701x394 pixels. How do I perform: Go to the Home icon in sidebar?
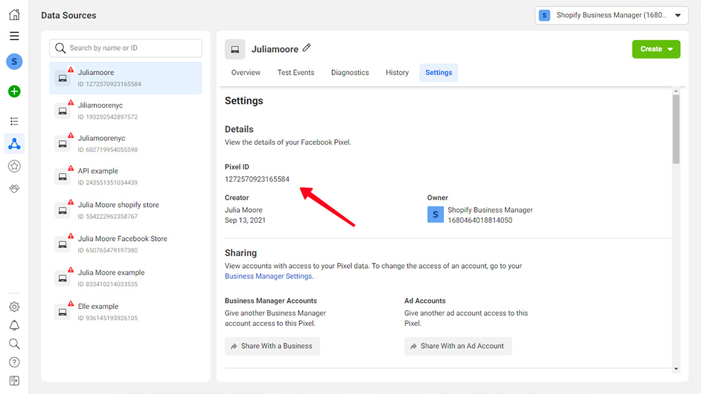[x=14, y=14]
